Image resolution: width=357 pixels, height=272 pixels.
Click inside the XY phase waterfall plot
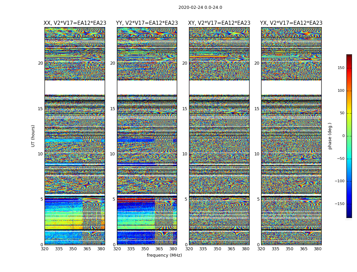[219, 136]
